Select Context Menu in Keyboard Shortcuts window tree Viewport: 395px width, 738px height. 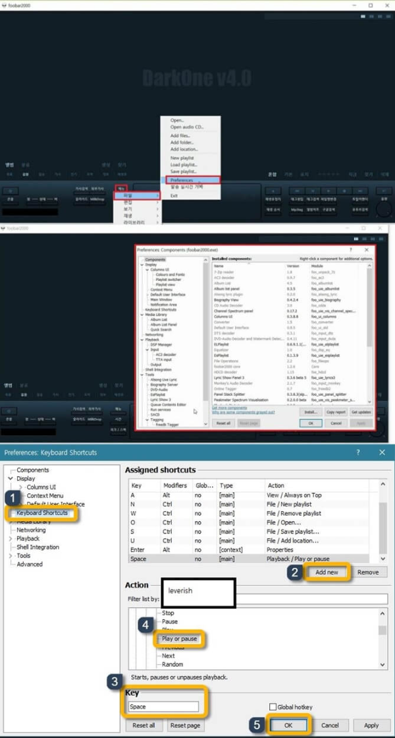(45, 495)
